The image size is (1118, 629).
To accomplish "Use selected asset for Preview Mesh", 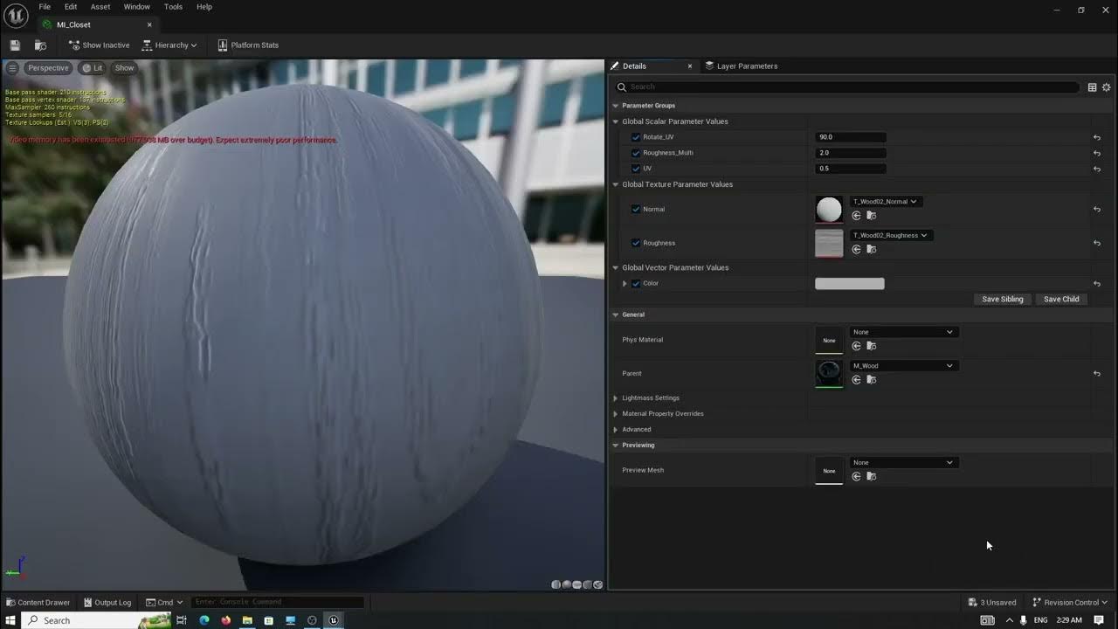I will click(x=856, y=476).
